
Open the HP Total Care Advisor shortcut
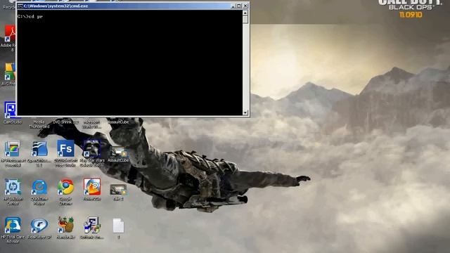(13, 225)
